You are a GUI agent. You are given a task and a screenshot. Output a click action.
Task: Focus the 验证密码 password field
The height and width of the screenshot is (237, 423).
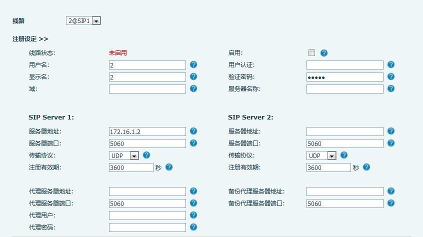pyautogui.click(x=344, y=77)
